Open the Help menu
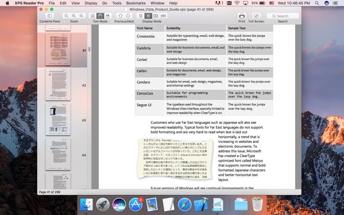The image size is (344, 215). pyautogui.click(x=173, y=3)
